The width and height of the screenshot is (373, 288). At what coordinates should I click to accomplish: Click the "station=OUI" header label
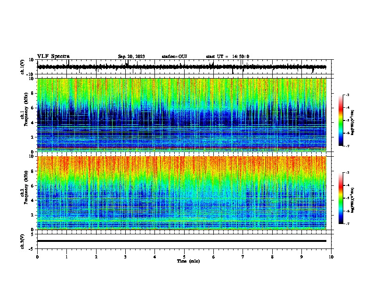pos(174,56)
